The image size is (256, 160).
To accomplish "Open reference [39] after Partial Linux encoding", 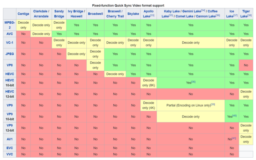I will [x=213, y=104].
